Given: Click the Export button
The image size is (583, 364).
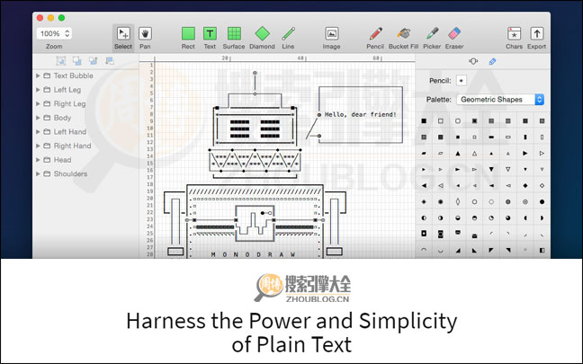Looking at the screenshot, I should click(536, 38).
